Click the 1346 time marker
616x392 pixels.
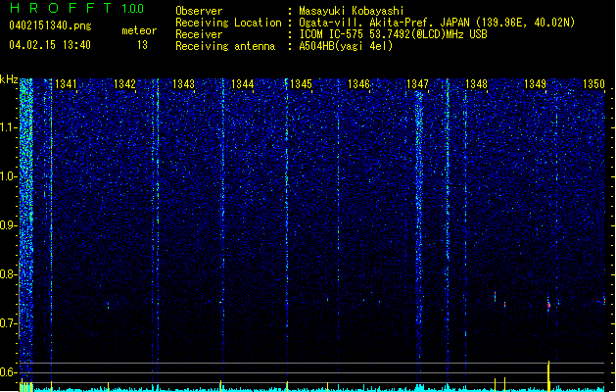click(x=359, y=84)
